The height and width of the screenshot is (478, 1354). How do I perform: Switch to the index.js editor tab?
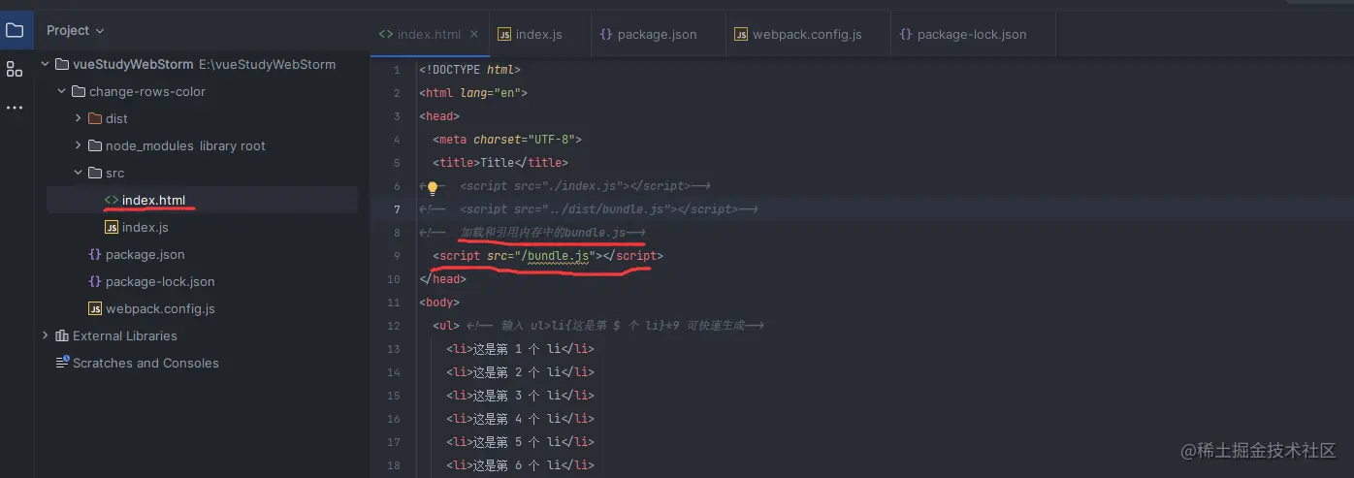coord(538,34)
